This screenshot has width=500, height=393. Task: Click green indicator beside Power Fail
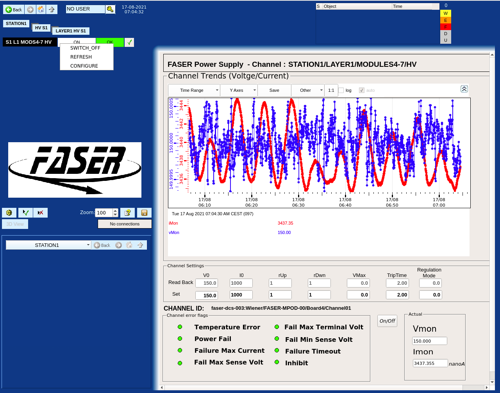pyautogui.click(x=180, y=339)
